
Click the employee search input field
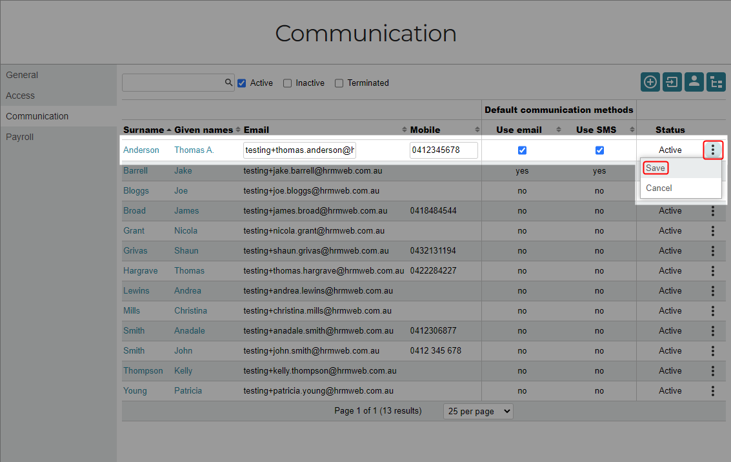(178, 83)
